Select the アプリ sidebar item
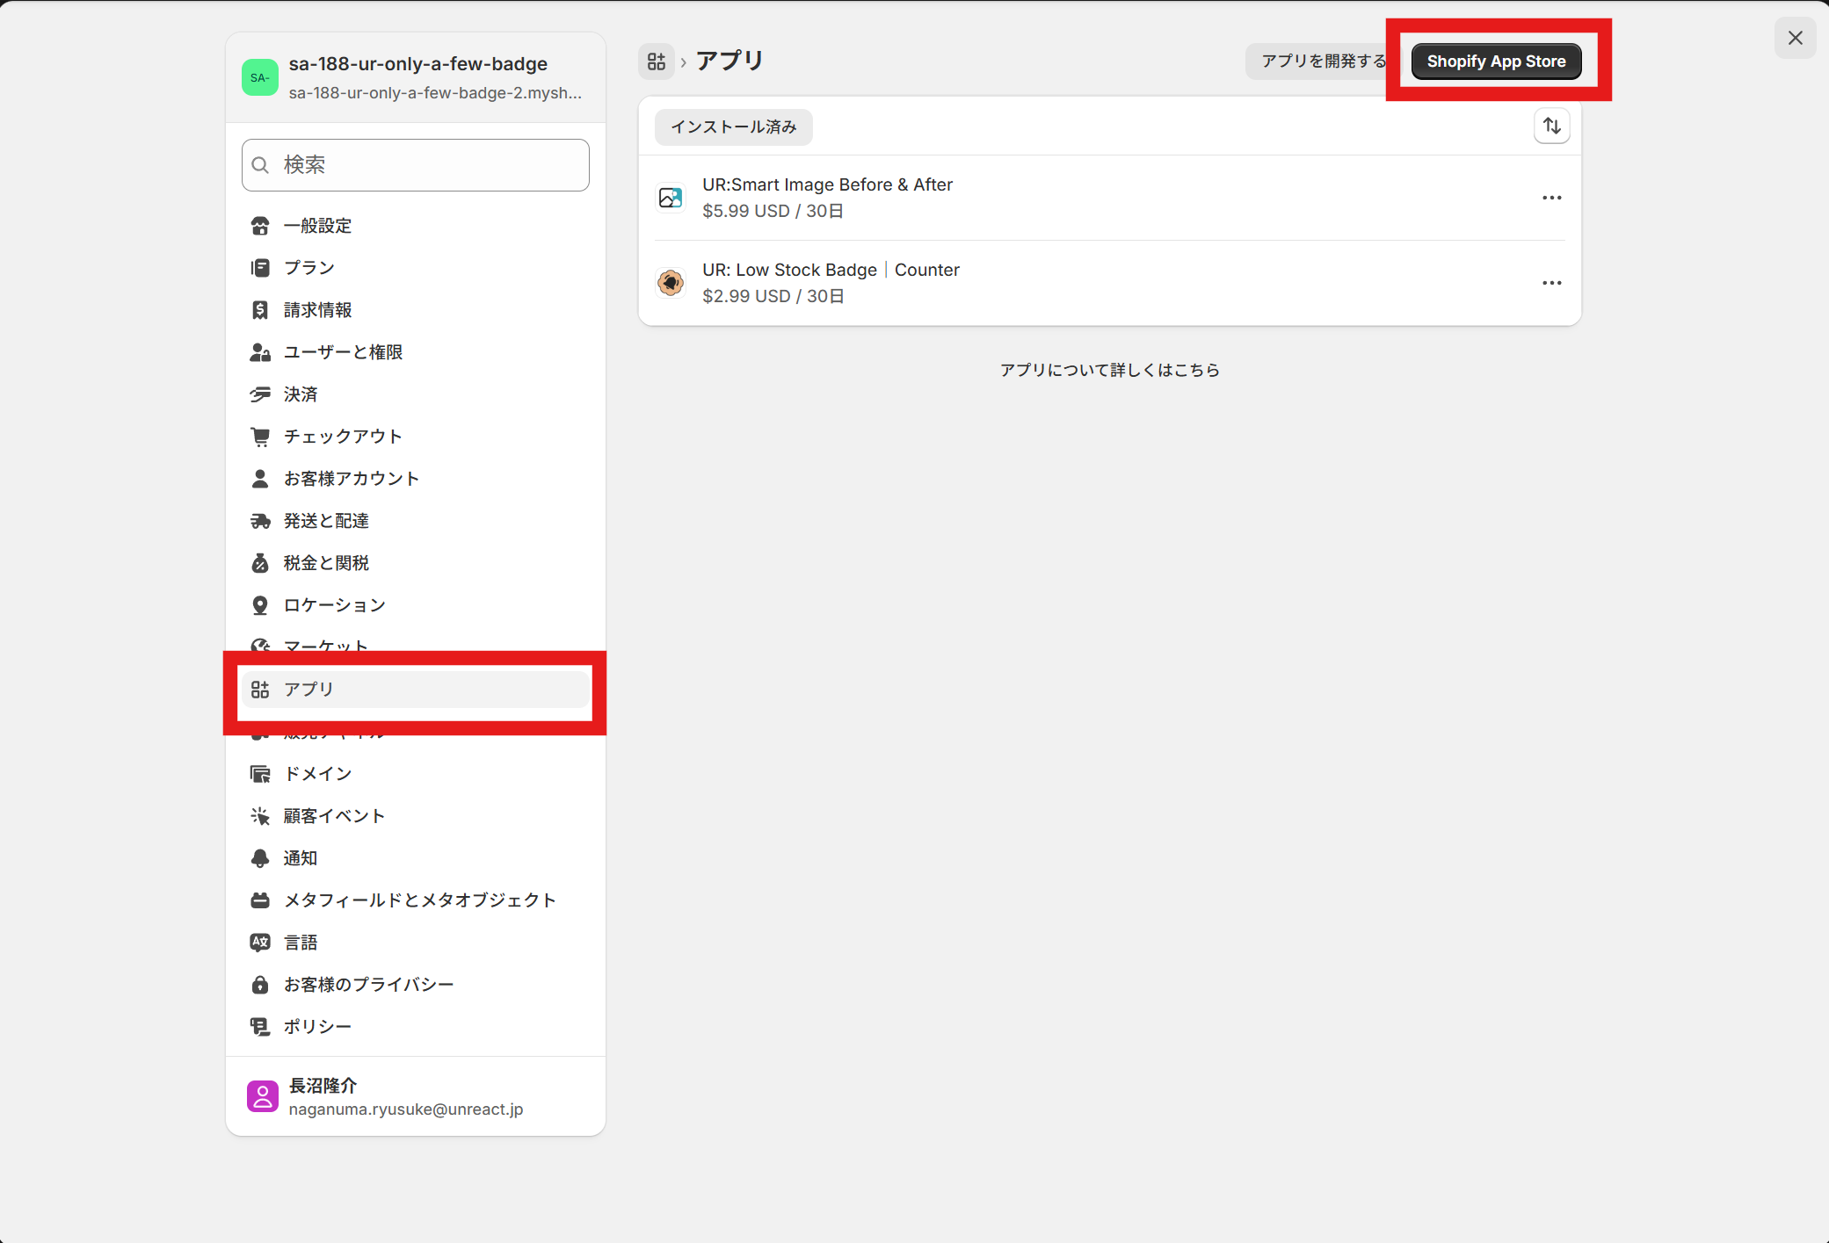The height and width of the screenshot is (1243, 1829). click(415, 690)
